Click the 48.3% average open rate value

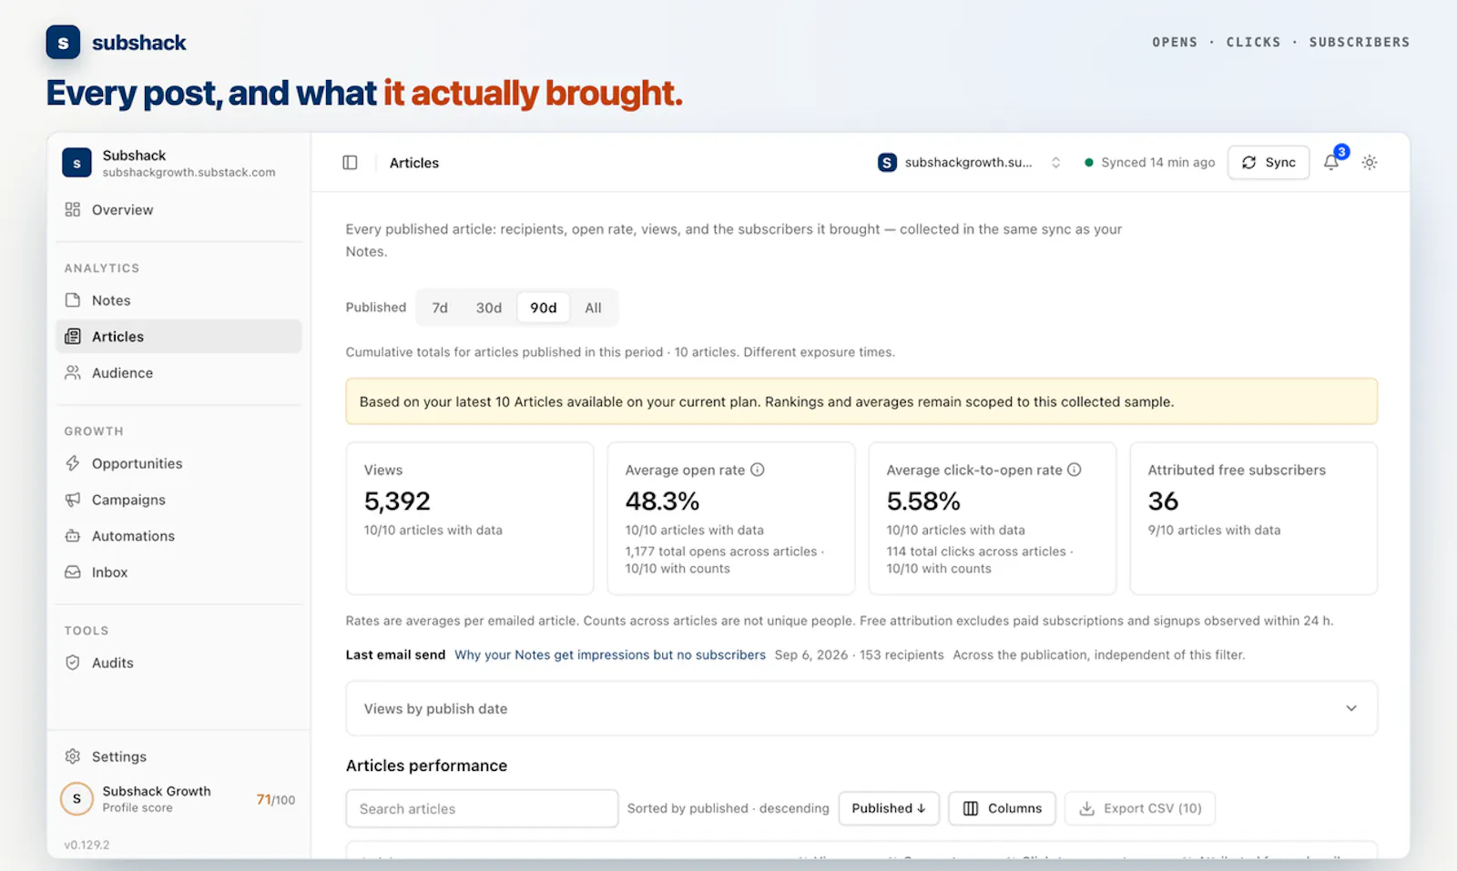tap(662, 501)
